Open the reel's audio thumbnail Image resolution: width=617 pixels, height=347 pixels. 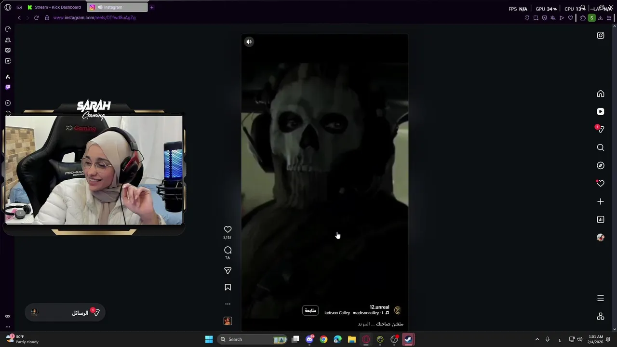pos(228,321)
